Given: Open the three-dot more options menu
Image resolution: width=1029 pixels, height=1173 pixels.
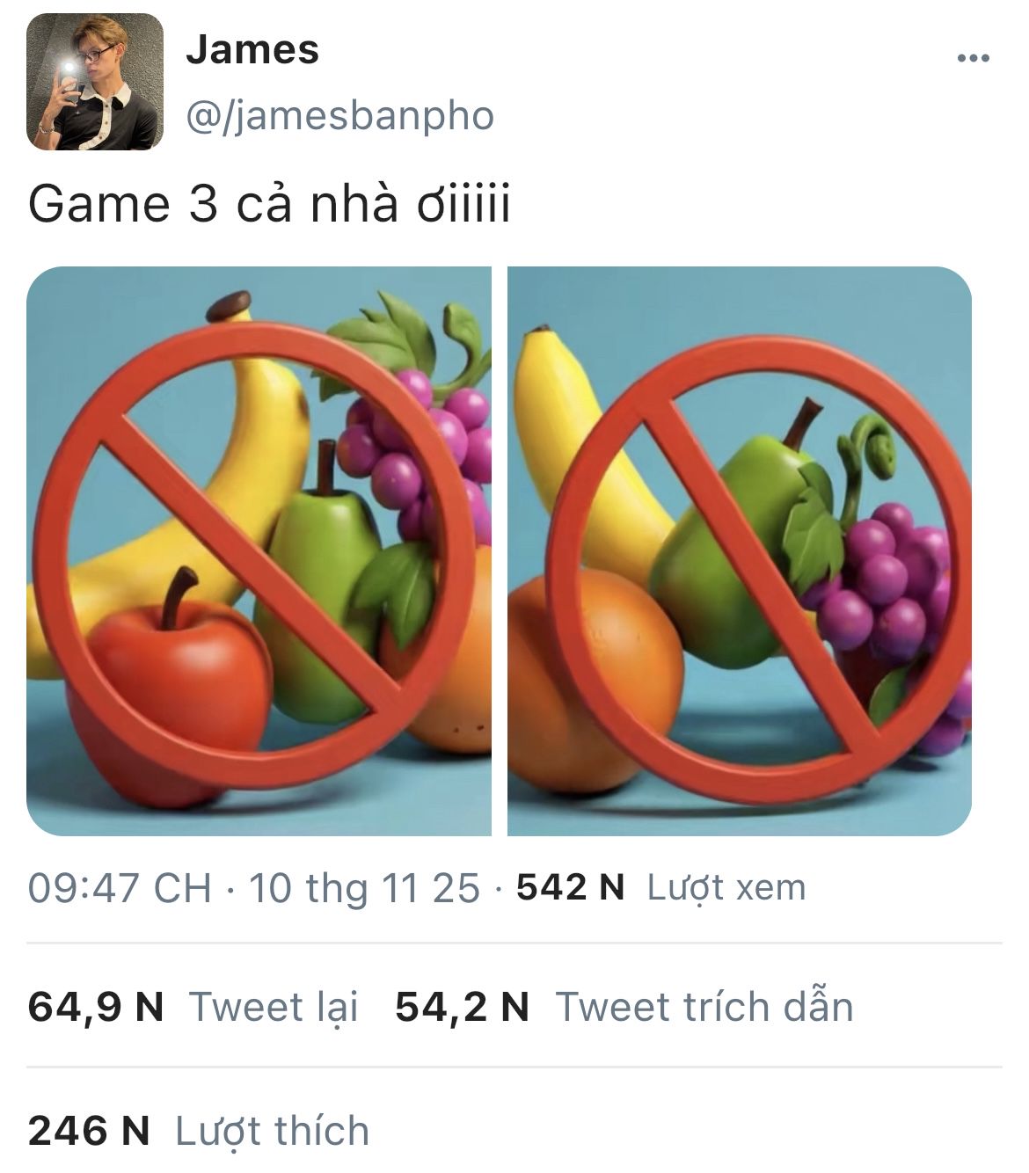Looking at the screenshot, I should pos(973,59).
